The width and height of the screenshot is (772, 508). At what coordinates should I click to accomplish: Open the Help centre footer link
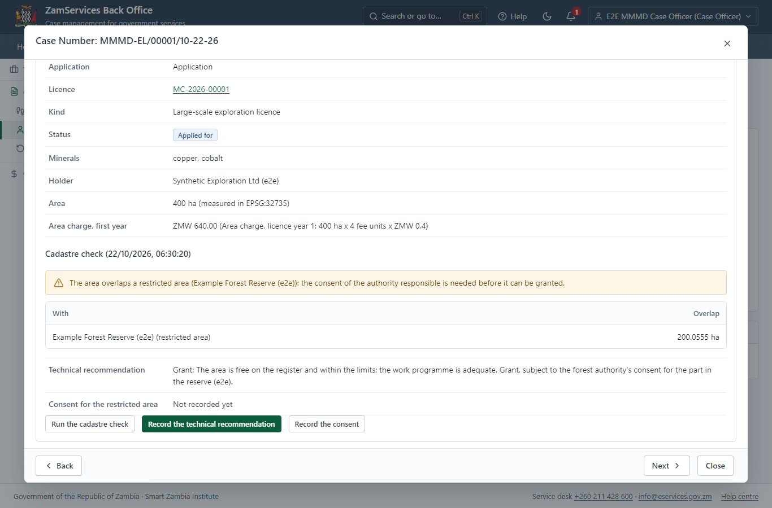tap(740, 497)
